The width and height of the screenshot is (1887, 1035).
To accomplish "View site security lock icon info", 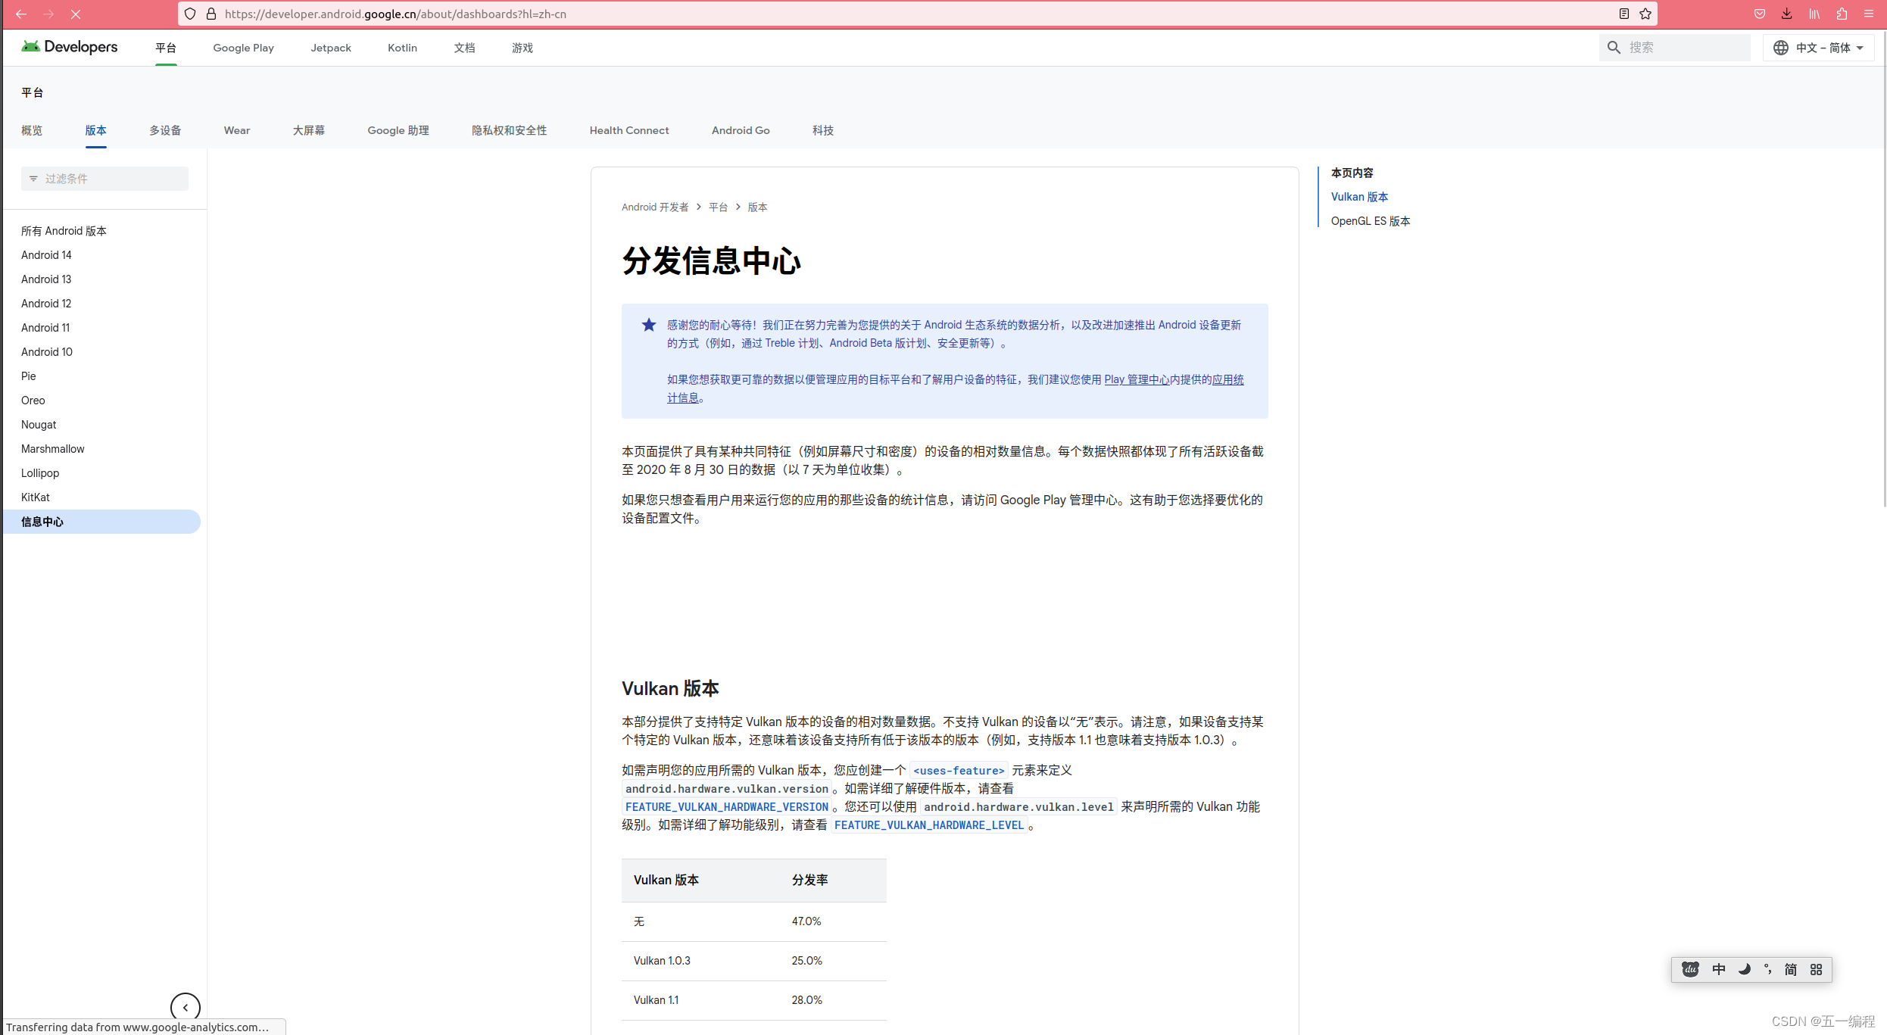I will [x=211, y=14].
